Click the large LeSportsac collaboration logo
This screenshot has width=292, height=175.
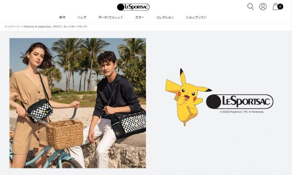point(239,101)
